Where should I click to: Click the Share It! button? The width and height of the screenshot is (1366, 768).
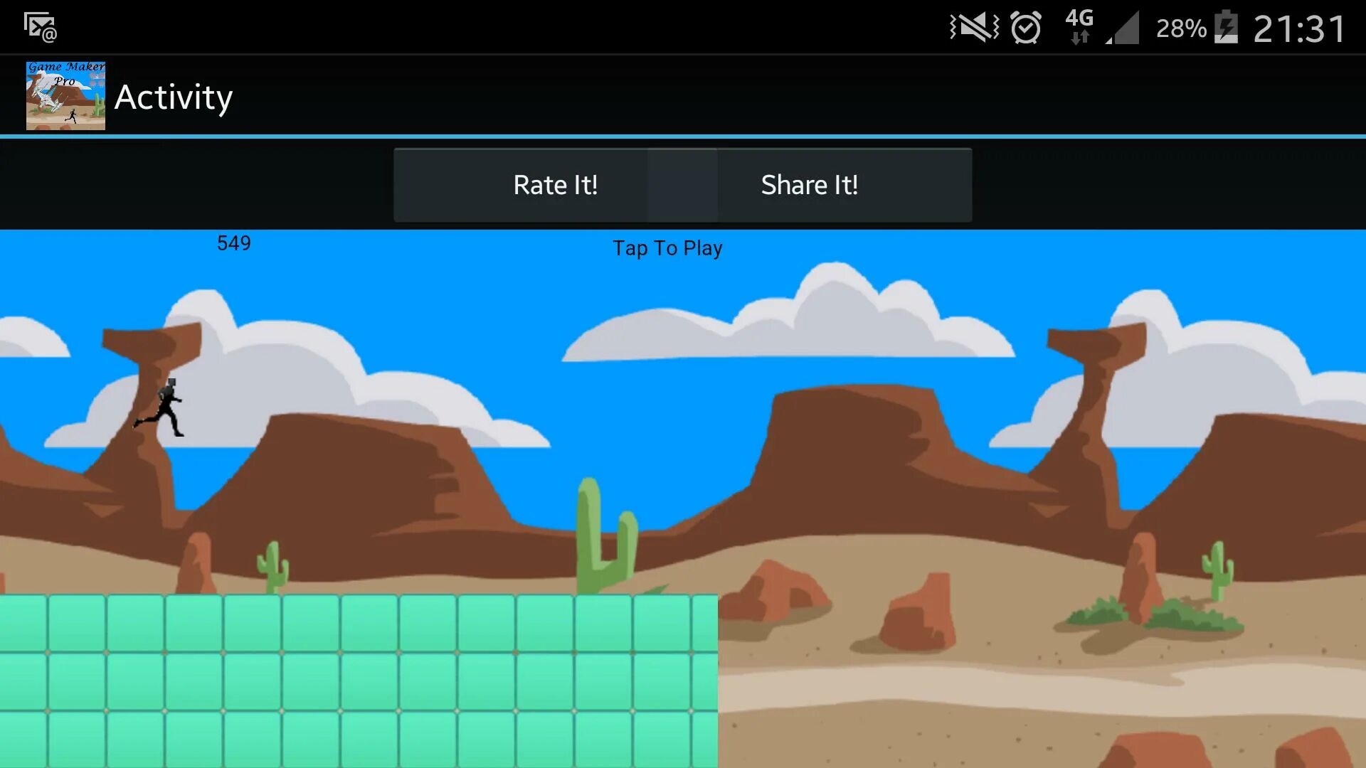pos(809,183)
